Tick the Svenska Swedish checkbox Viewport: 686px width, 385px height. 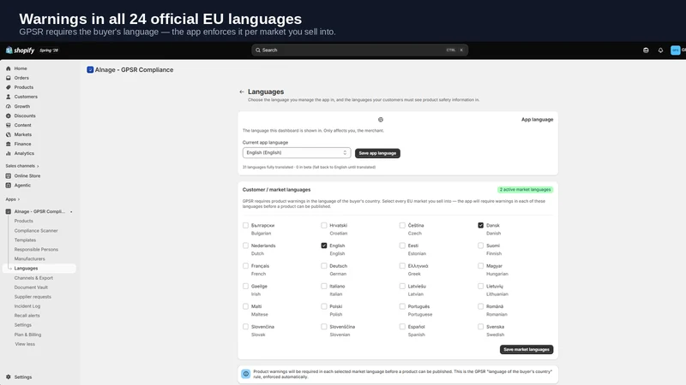(481, 327)
